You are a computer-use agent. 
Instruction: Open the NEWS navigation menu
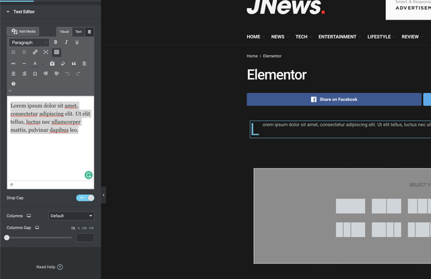click(x=280, y=37)
